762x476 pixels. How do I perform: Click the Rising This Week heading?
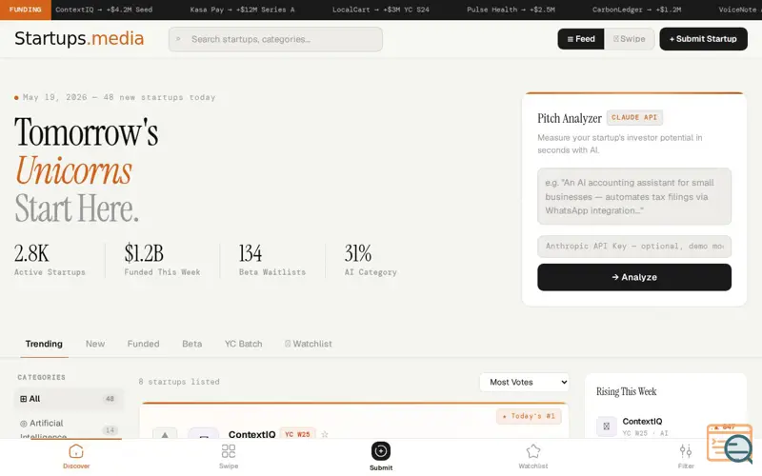coord(626,391)
